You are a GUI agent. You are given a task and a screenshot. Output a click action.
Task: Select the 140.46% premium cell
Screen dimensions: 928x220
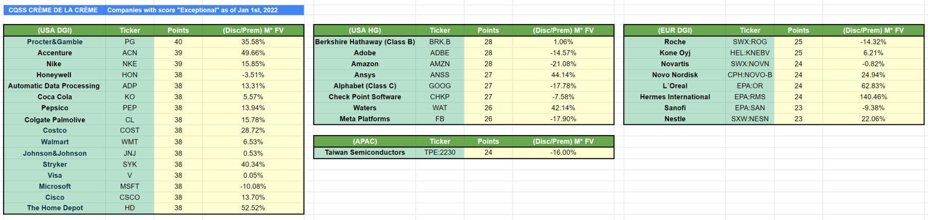[x=873, y=97]
